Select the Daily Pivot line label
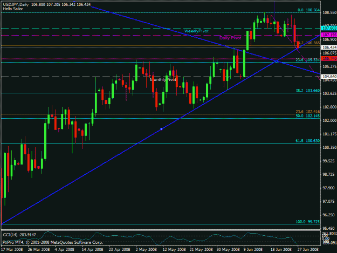 click(230, 38)
